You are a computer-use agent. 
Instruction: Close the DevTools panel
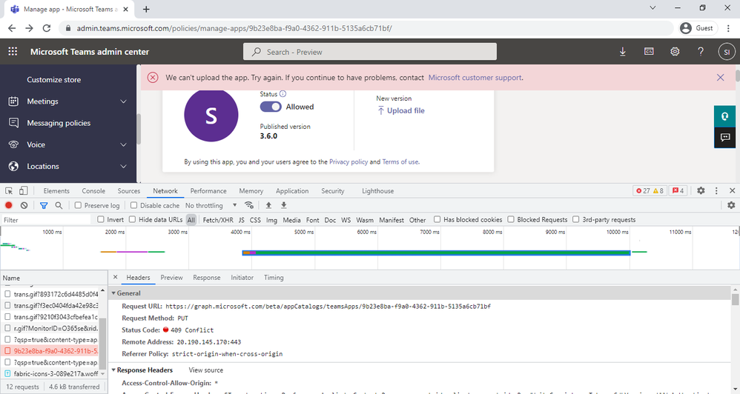pos(732,190)
